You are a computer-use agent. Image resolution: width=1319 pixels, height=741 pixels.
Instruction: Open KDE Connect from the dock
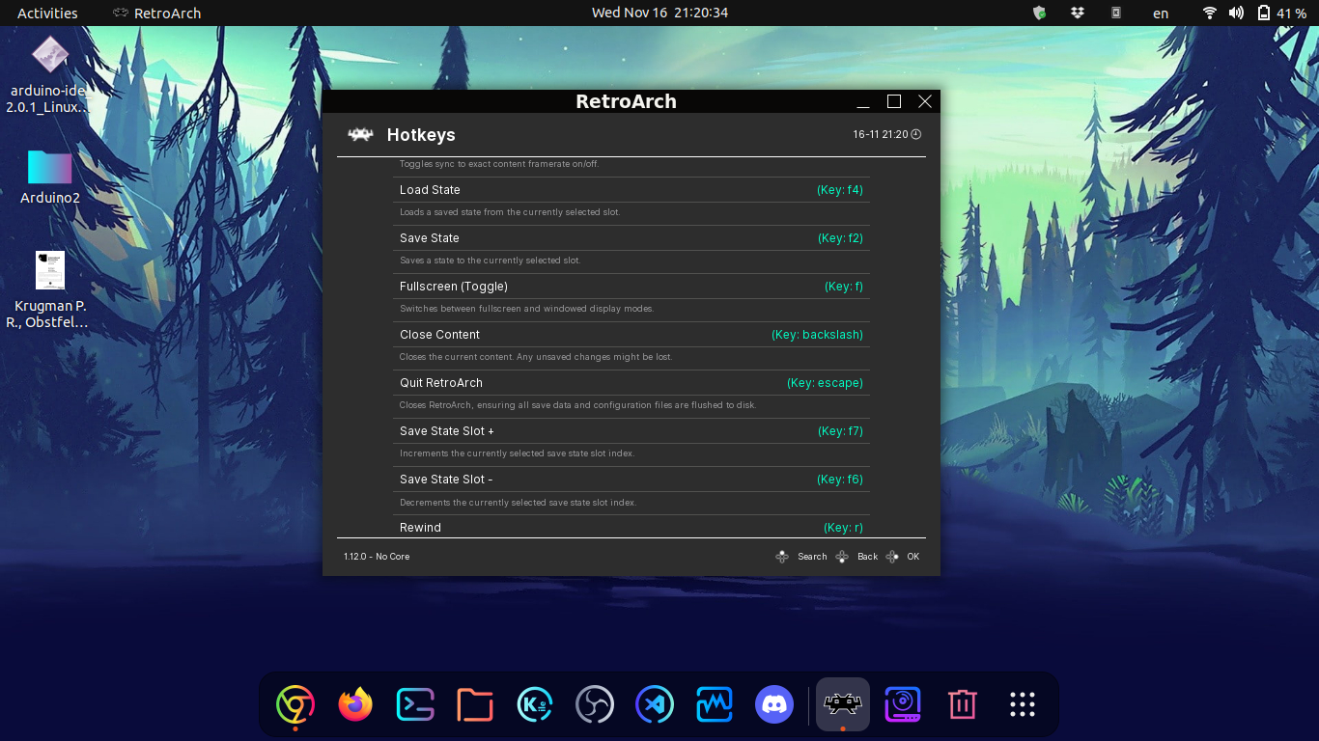[534, 704]
